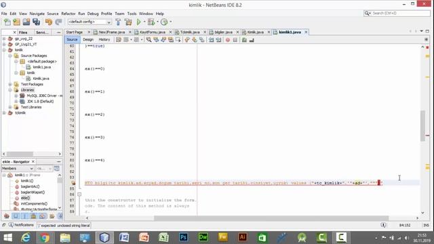Viewport: 434px width, 244px height.
Task: Click the New File toolbar icon
Action: point(7,22)
